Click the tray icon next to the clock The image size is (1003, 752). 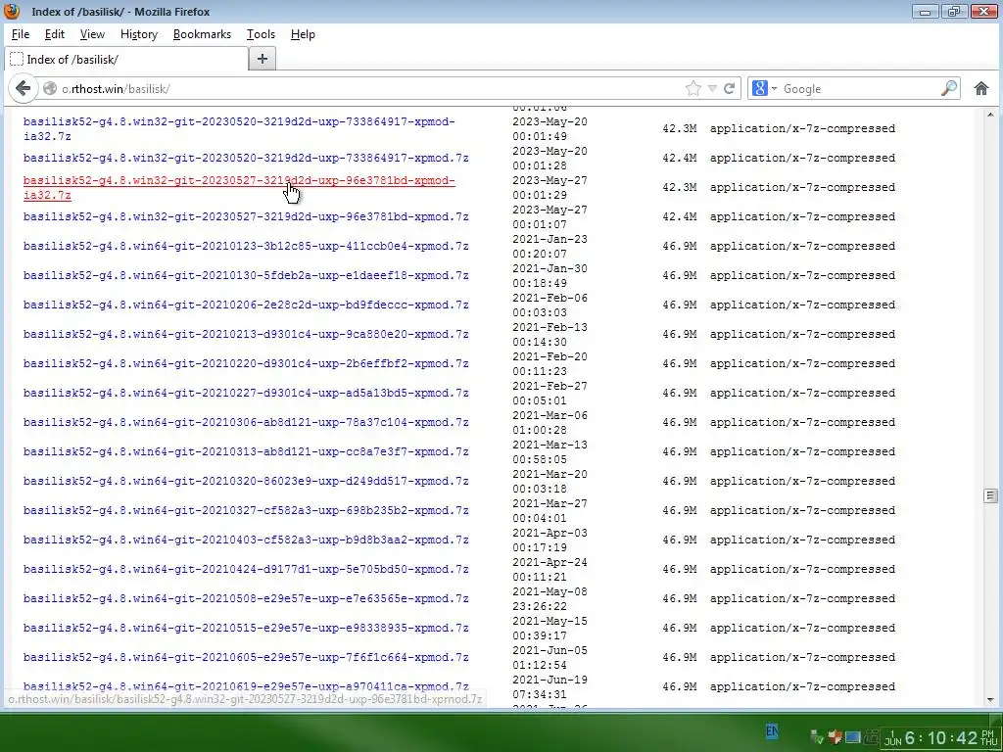click(x=870, y=737)
